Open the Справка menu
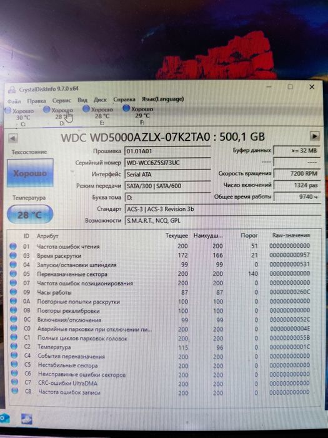328x438 pixels. [124, 99]
